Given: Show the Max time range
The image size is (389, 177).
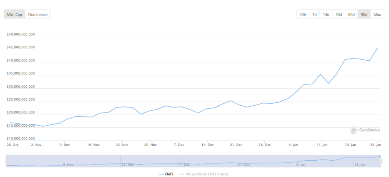Looking at the screenshot, I should click(377, 15).
